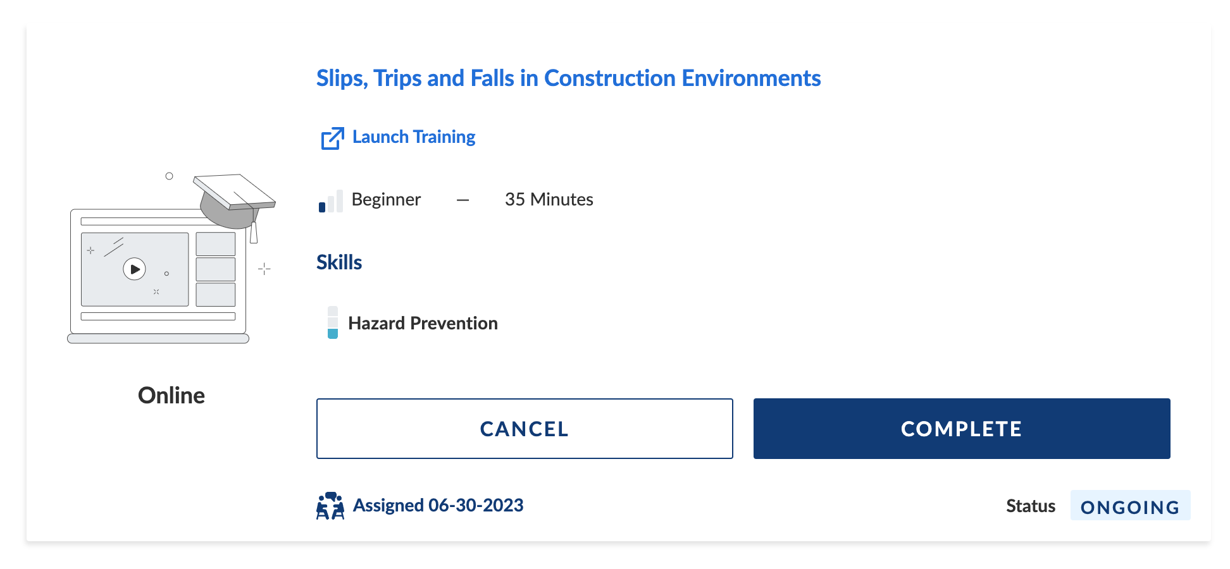
Task: Click the assigned-by-people icon
Action: coord(330,506)
